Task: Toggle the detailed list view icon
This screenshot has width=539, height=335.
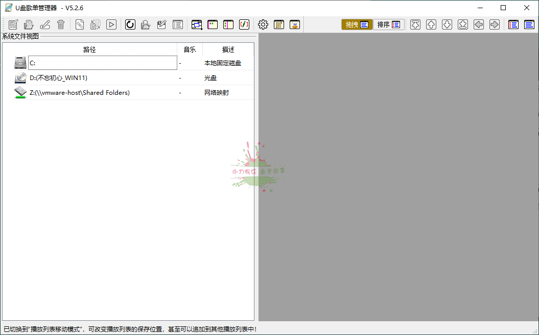Action: point(513,24)
